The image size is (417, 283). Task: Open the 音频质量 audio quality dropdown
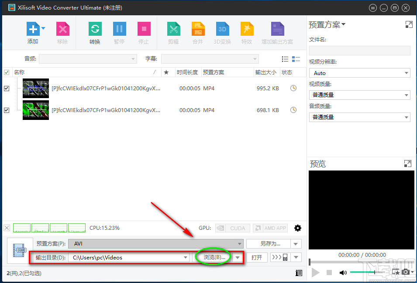359,117
